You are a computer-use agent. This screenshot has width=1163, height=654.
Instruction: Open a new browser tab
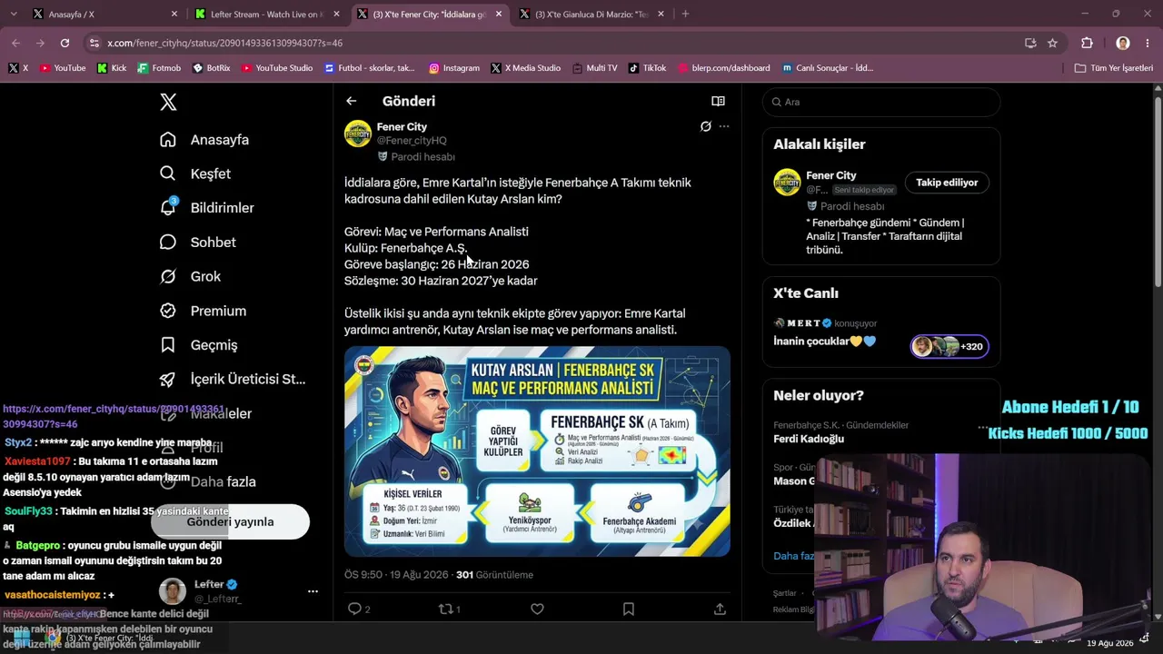click(x=685, y=14)
